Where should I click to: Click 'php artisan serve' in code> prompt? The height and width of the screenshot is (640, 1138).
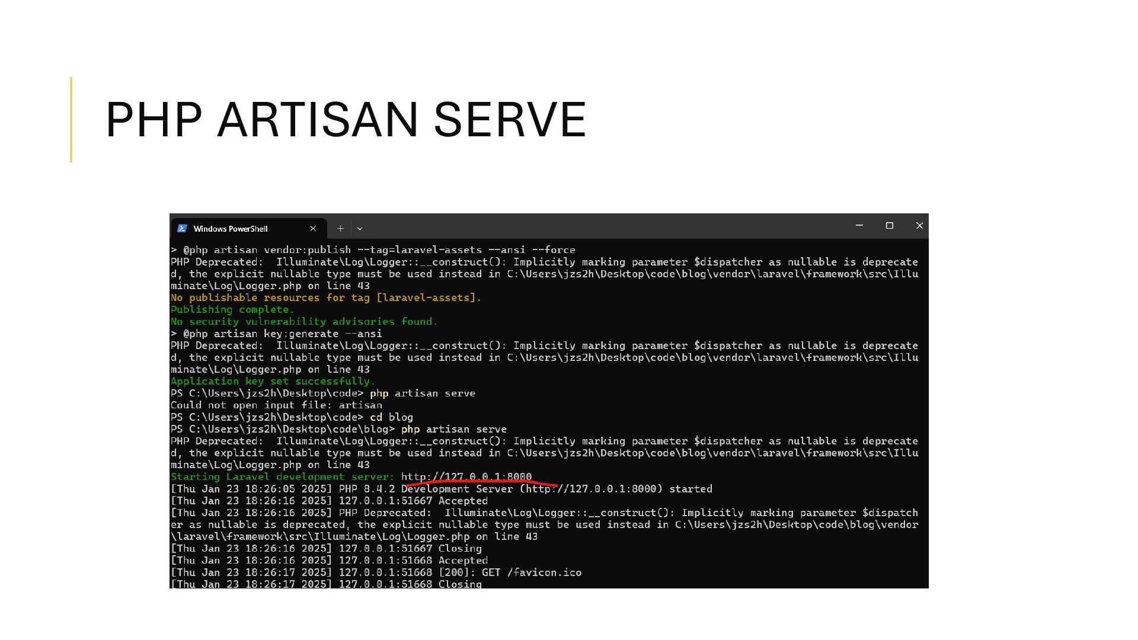click(423, 393)
